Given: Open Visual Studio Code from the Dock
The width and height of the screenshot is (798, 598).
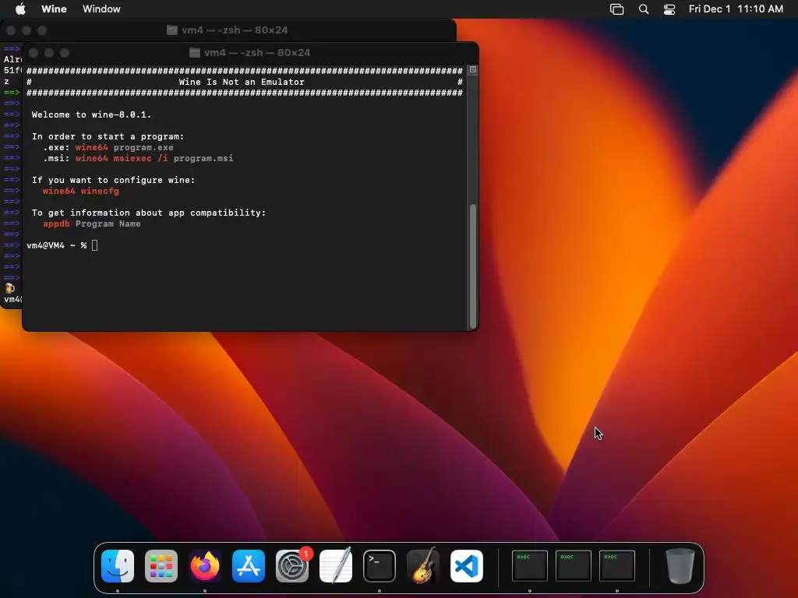Looking at the screenshot, I should 467,565.
